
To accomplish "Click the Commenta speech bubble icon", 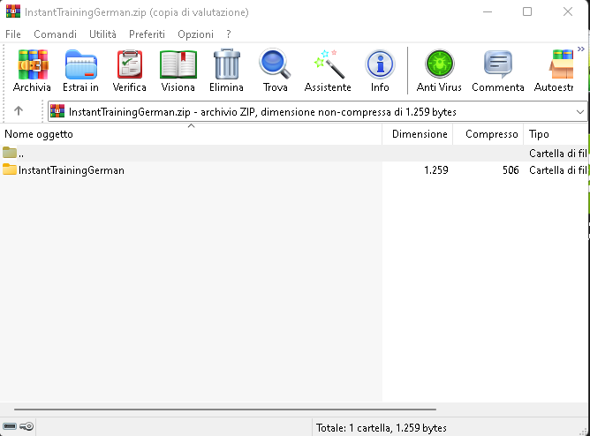I will (498, 64).
